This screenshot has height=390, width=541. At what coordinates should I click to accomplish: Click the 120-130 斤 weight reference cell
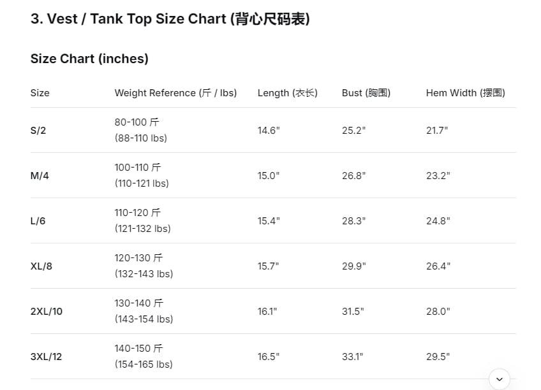[144, 266]
